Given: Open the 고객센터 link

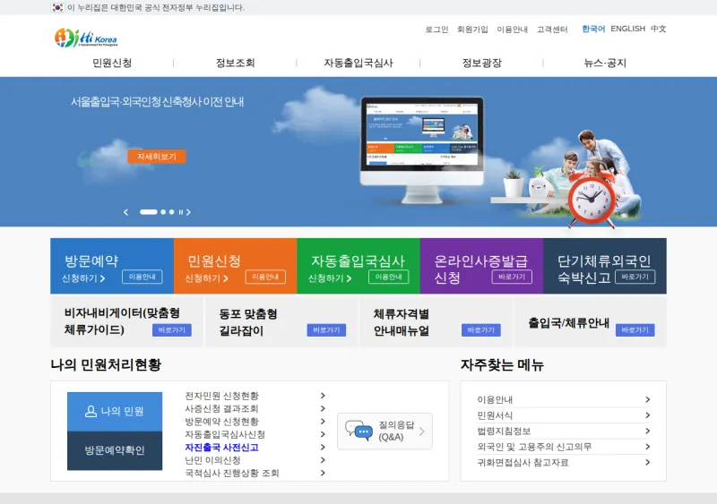Looking at the screenshot, I should coord(552,30).
